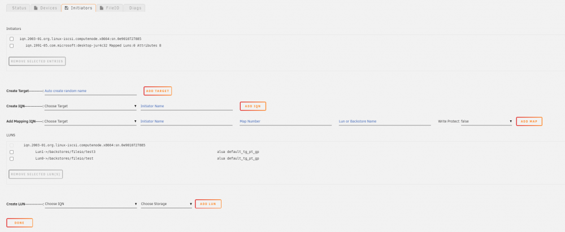
Task: Click the ADD TARGET button
Action: (x=158, y=91)
